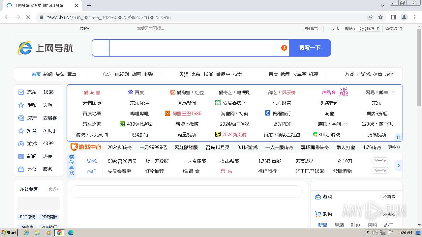
Task: Expand the 腾讯 空间 chevron
Action: click(346, 124)
